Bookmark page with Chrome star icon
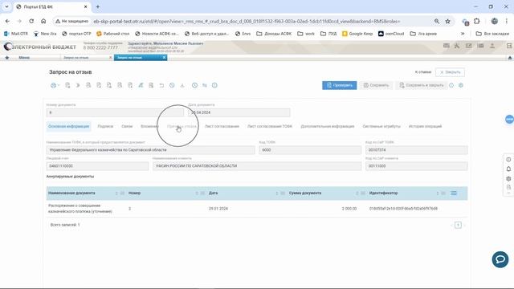The width and height of the screenshot is (514, 289). [x=448, y=22]
